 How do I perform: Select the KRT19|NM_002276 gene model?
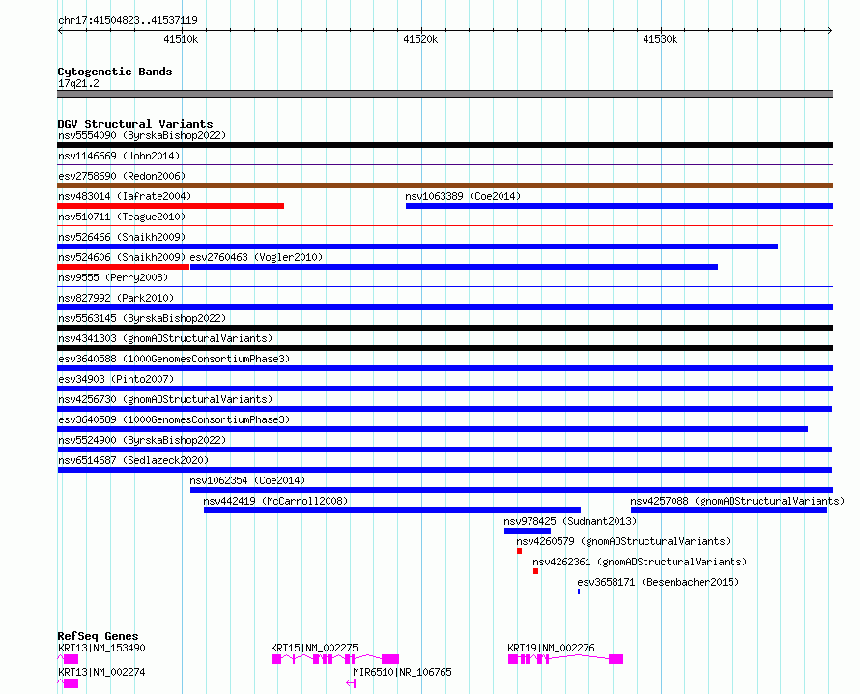(565, 659)
